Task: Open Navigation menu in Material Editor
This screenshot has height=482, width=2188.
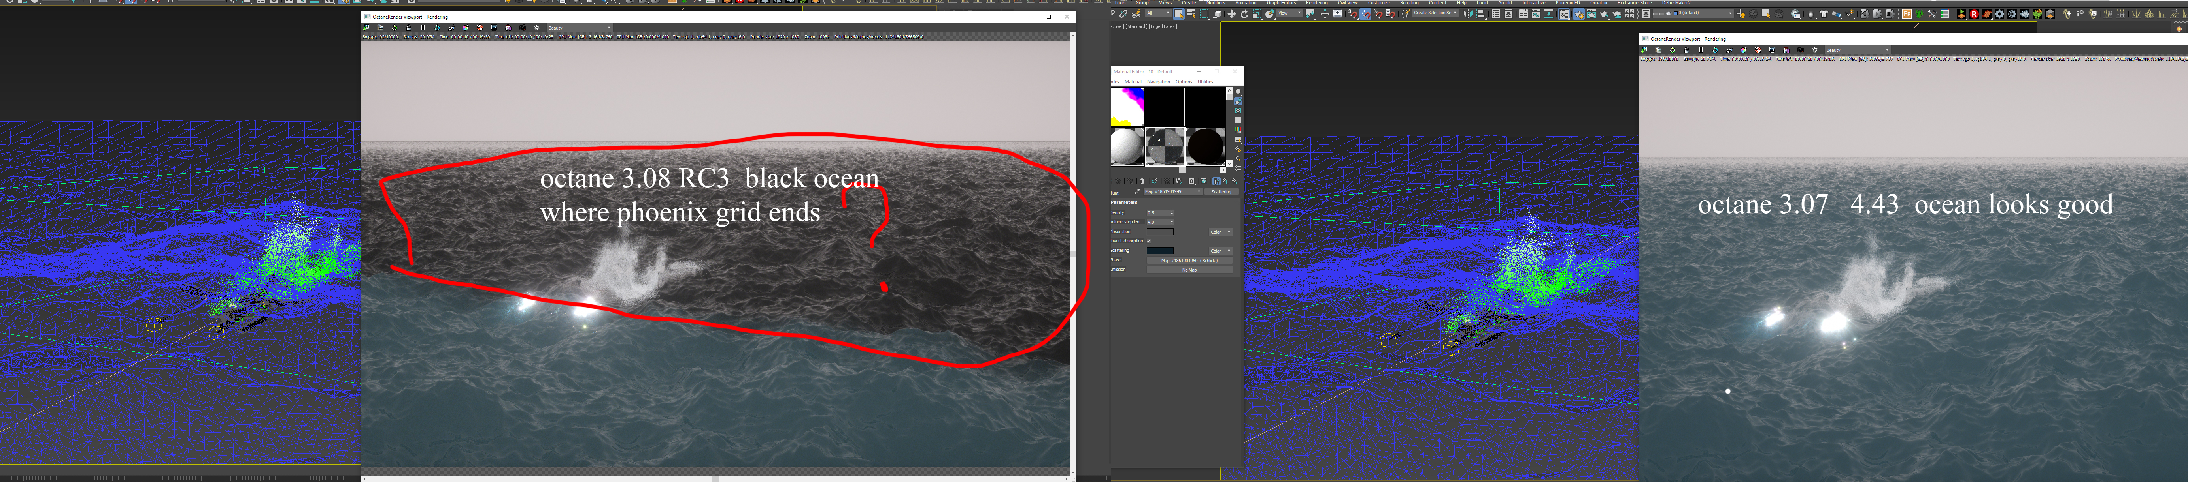Action: click(1158, 81)
